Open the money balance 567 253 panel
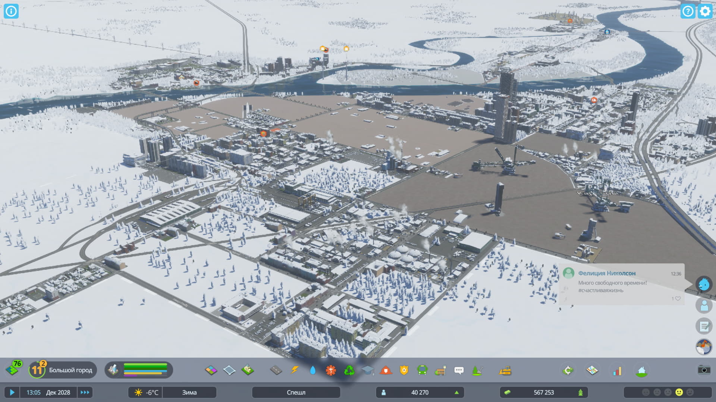The image size is (716, 402). 544,392
